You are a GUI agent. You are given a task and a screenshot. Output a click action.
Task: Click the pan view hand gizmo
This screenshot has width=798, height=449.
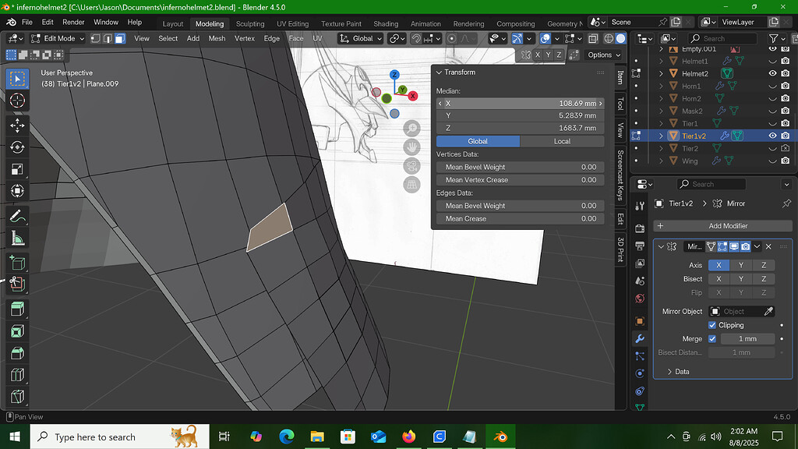coord(411,147)
